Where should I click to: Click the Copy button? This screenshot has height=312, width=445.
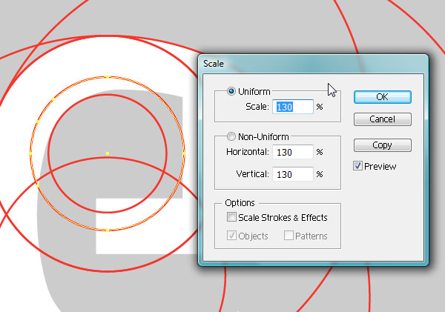pyautogui.click(x=382, y=145)
